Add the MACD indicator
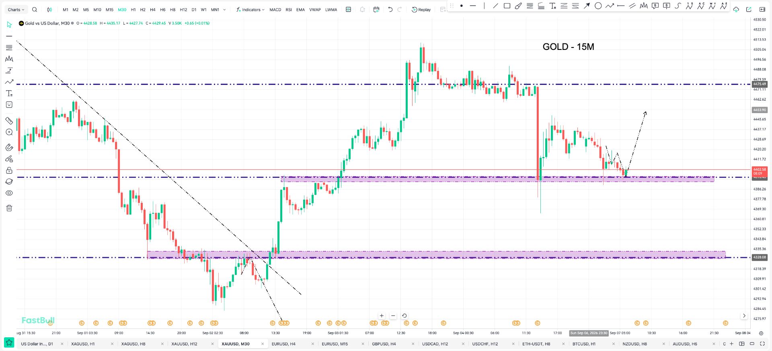 (275, 10)
